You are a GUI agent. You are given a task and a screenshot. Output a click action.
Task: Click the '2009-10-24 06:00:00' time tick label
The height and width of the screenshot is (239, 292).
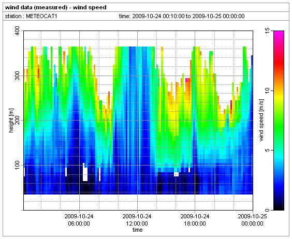point(79,220)
